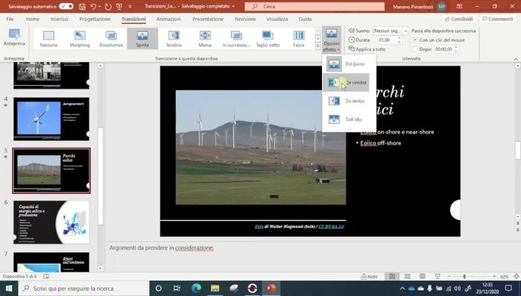Click the Anteprima preview button
The width and height of the screenshot is (521, 296).
(x=14, y=37)
